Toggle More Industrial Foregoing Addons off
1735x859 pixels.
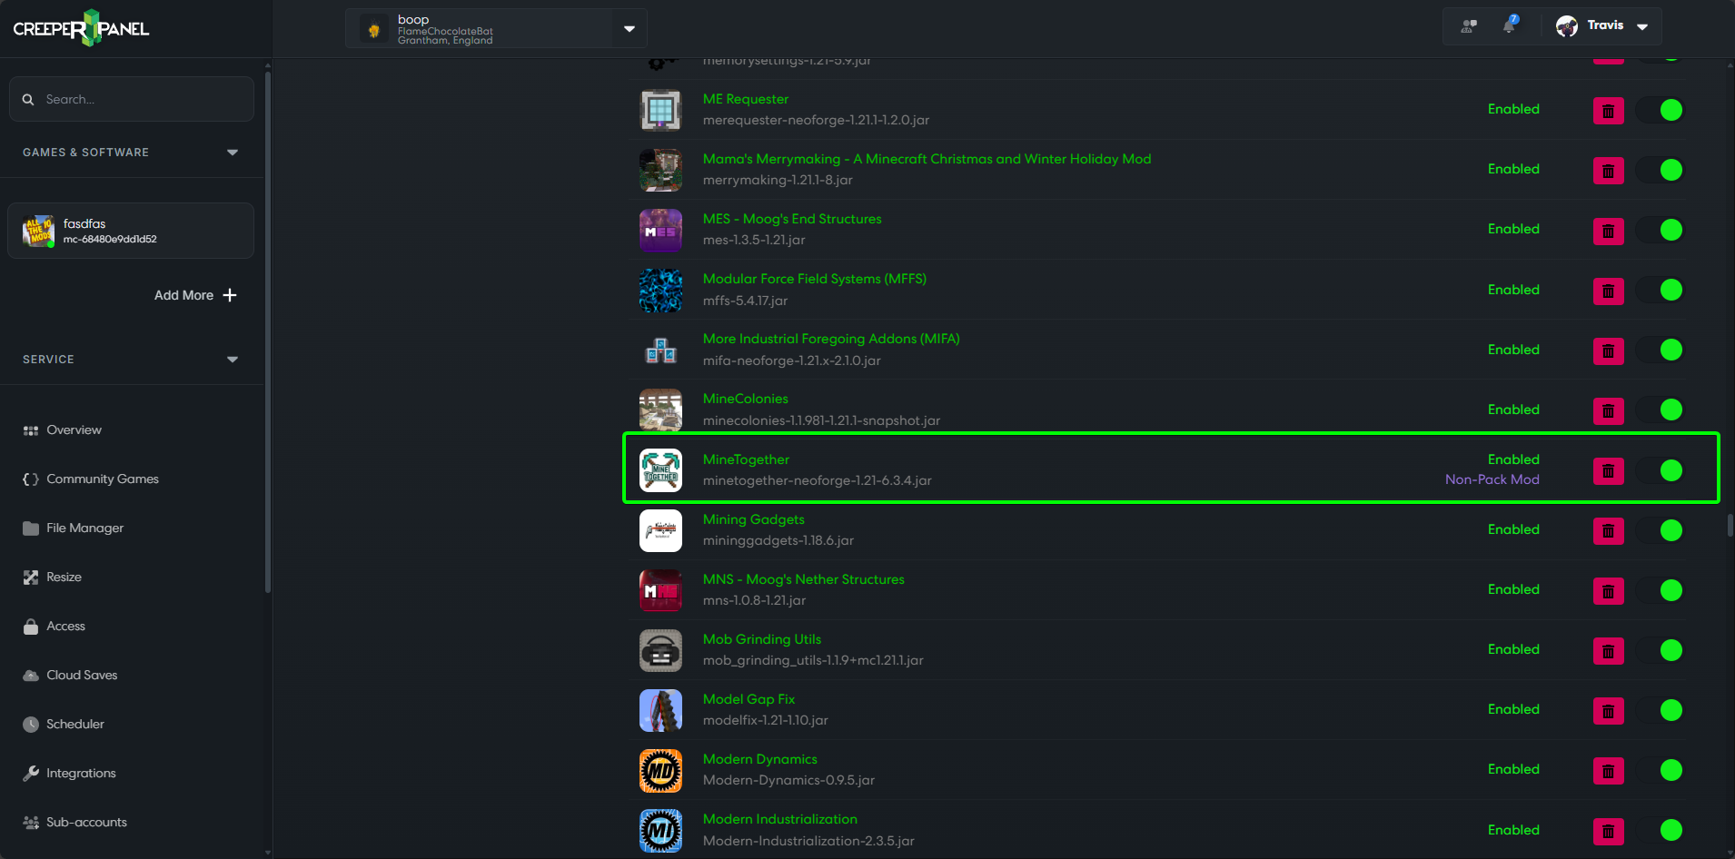click(x=1660, y=350)
